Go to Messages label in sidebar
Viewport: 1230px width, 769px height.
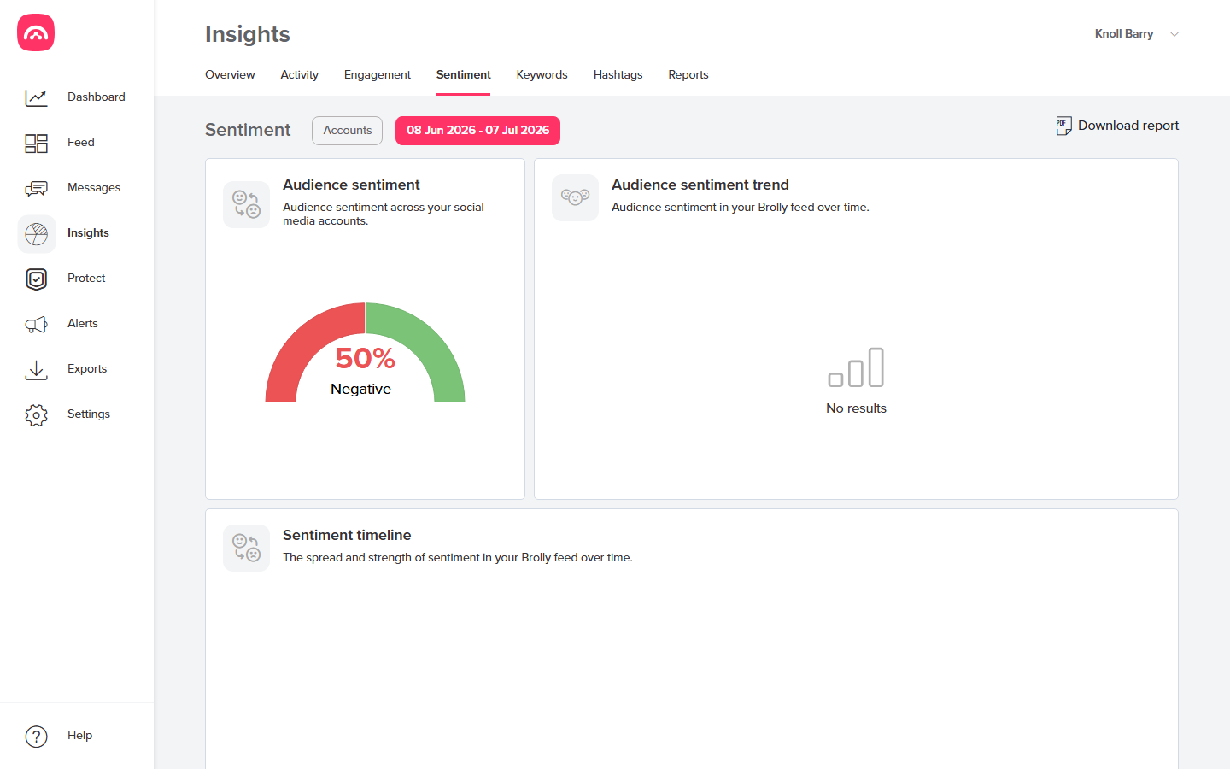point(94,188)
